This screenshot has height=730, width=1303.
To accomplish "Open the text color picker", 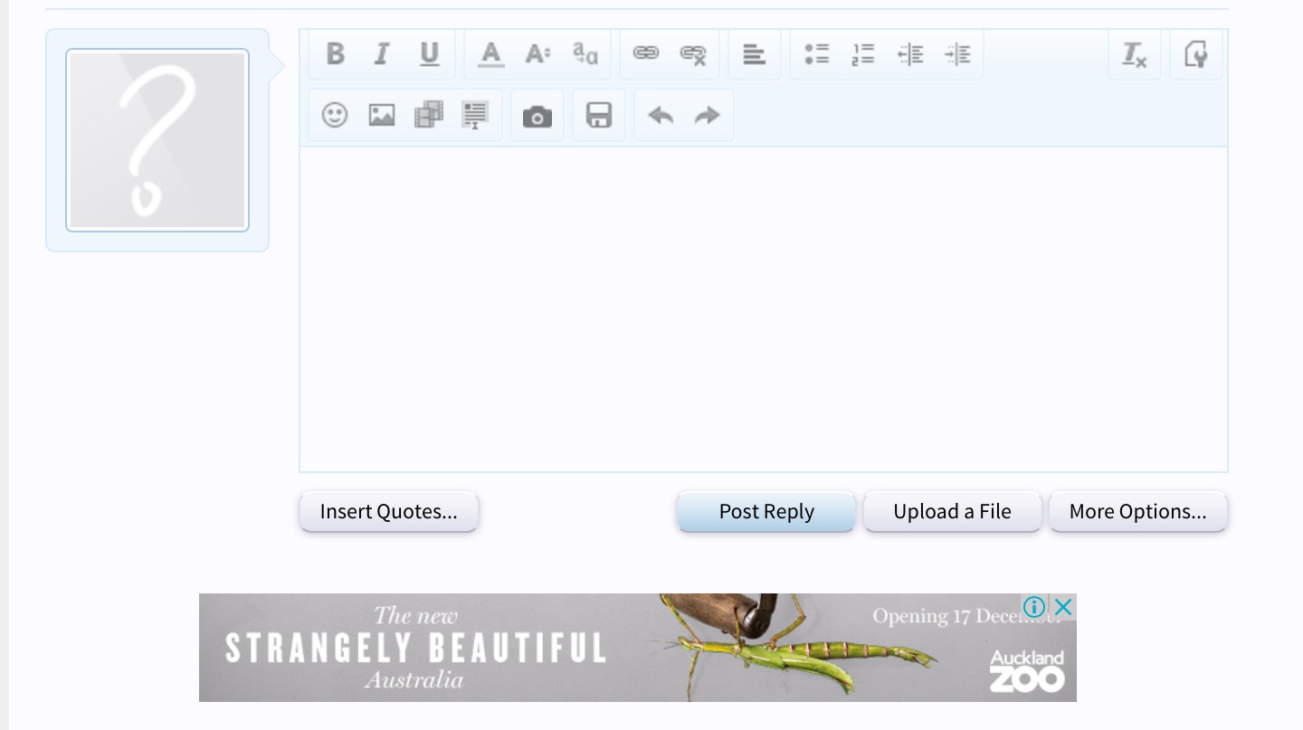I will 490,54.
